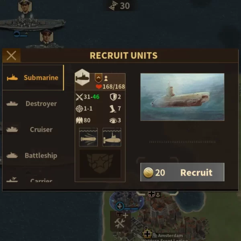Tap the boot movement stat icon
The height and width of the screenshot is (241, 241).
[113, 109]
